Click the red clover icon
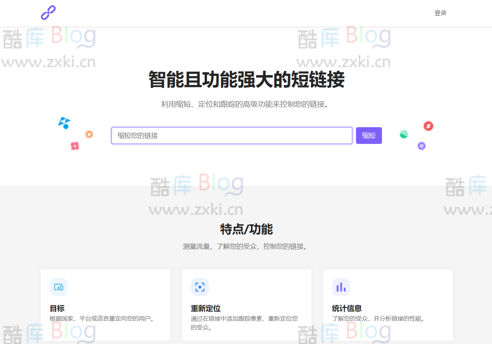Screen dimensions: 492x344 pos(75,146)
